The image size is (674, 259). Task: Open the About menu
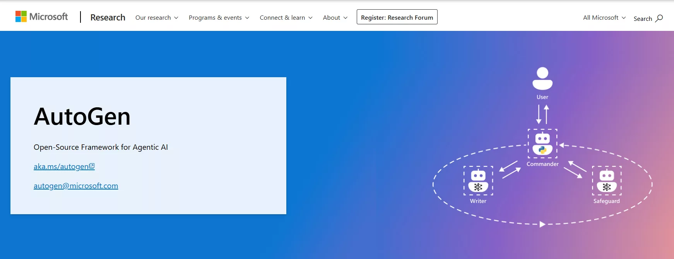click(x=335, y=18)
